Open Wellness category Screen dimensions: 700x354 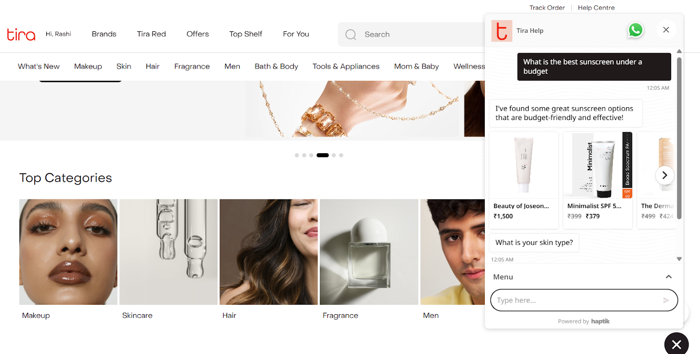pyautogui.click(x=469, y=66)
